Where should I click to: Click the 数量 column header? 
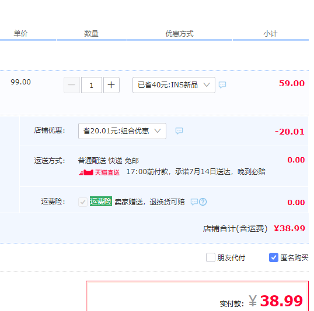pyautogui.click(x=91, y=34)
